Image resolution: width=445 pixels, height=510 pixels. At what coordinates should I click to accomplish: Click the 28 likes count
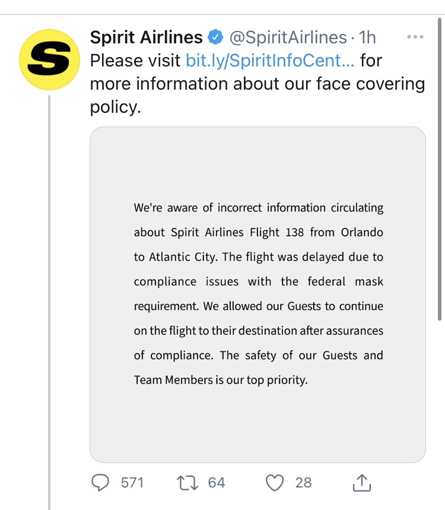(x=303, y=483)
